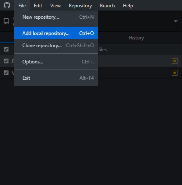Image resolution: width=182 pixels, height=185 pixels.
Task: Choose Clone repository... menu entry
Action: pyautogui.click(x=56, y=46)
